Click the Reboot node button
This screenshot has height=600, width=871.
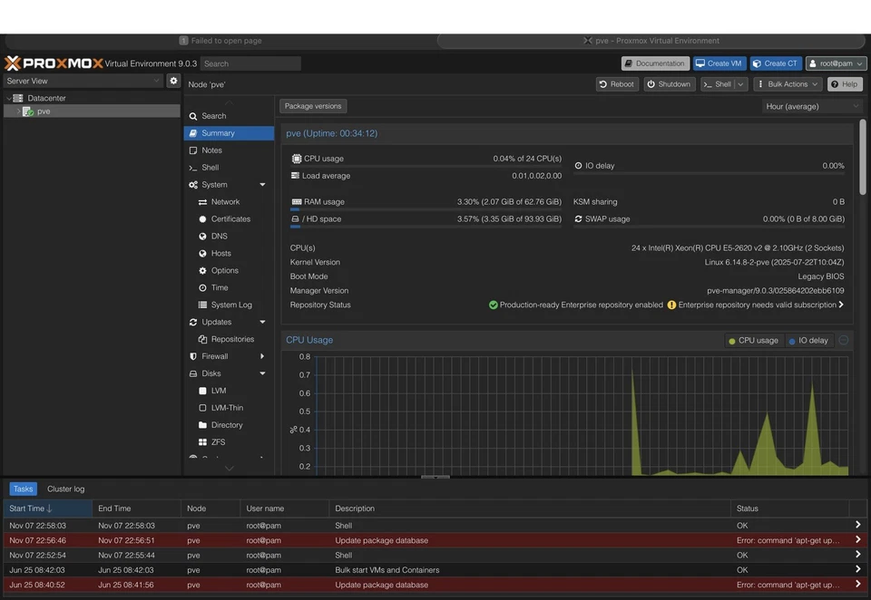tap(617, 84)
